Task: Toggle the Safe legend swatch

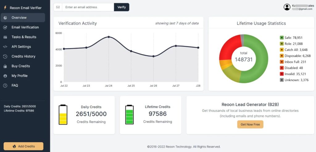Action: click(x=281, y=38)
